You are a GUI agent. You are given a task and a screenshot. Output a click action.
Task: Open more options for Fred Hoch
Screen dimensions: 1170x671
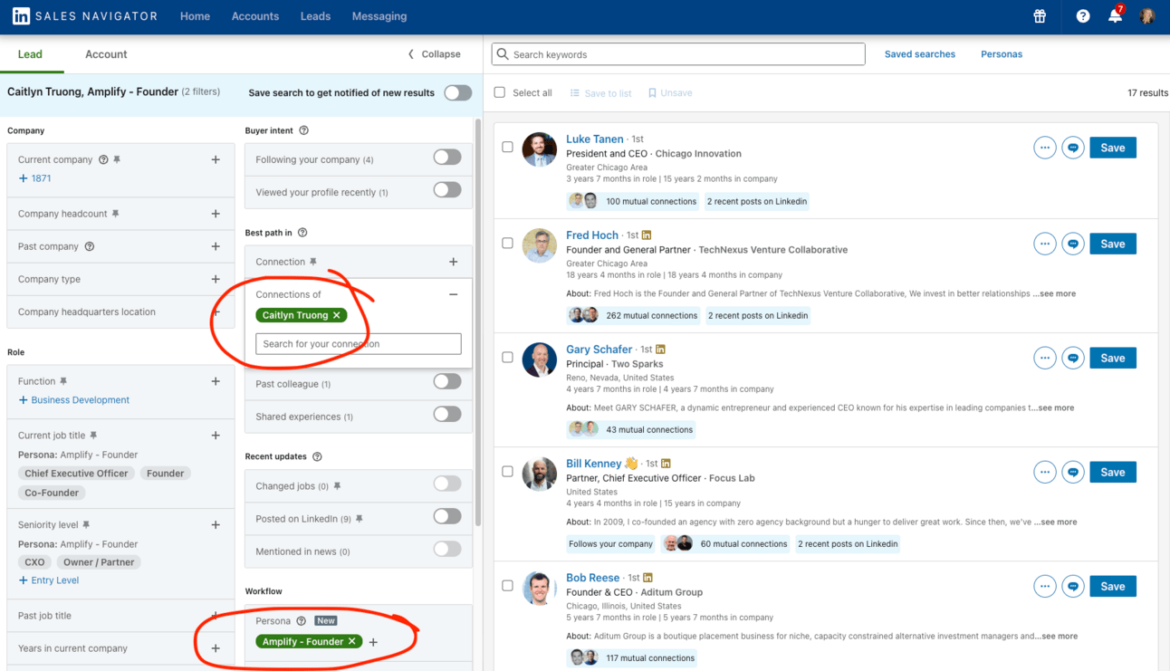1045,244
